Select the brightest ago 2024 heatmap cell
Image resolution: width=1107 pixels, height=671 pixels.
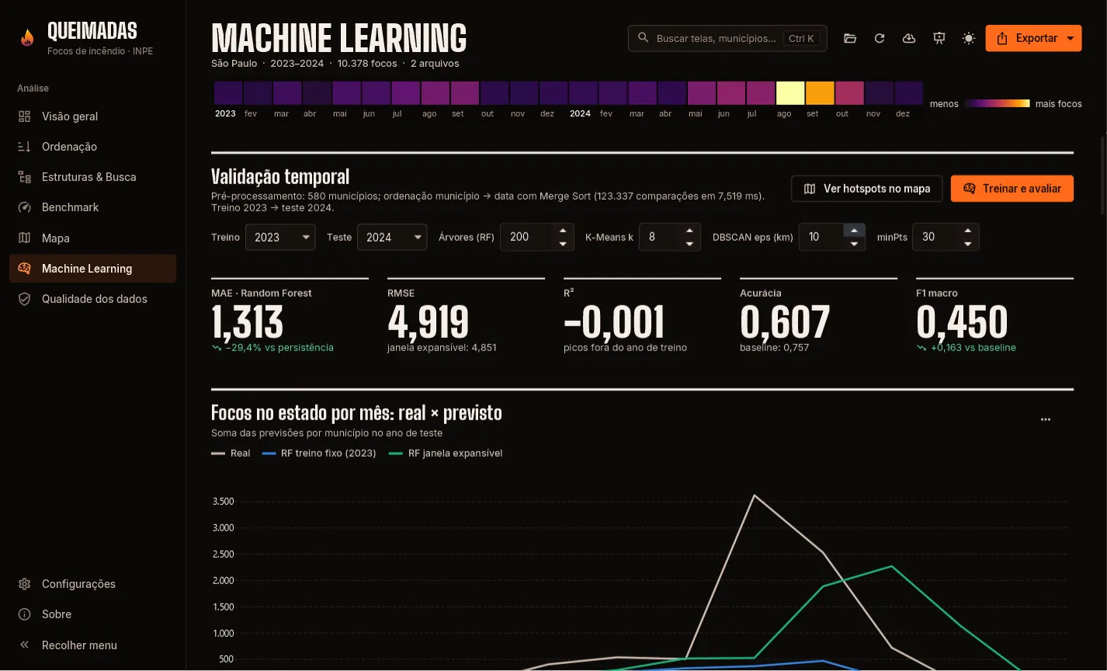coord(790,93)
